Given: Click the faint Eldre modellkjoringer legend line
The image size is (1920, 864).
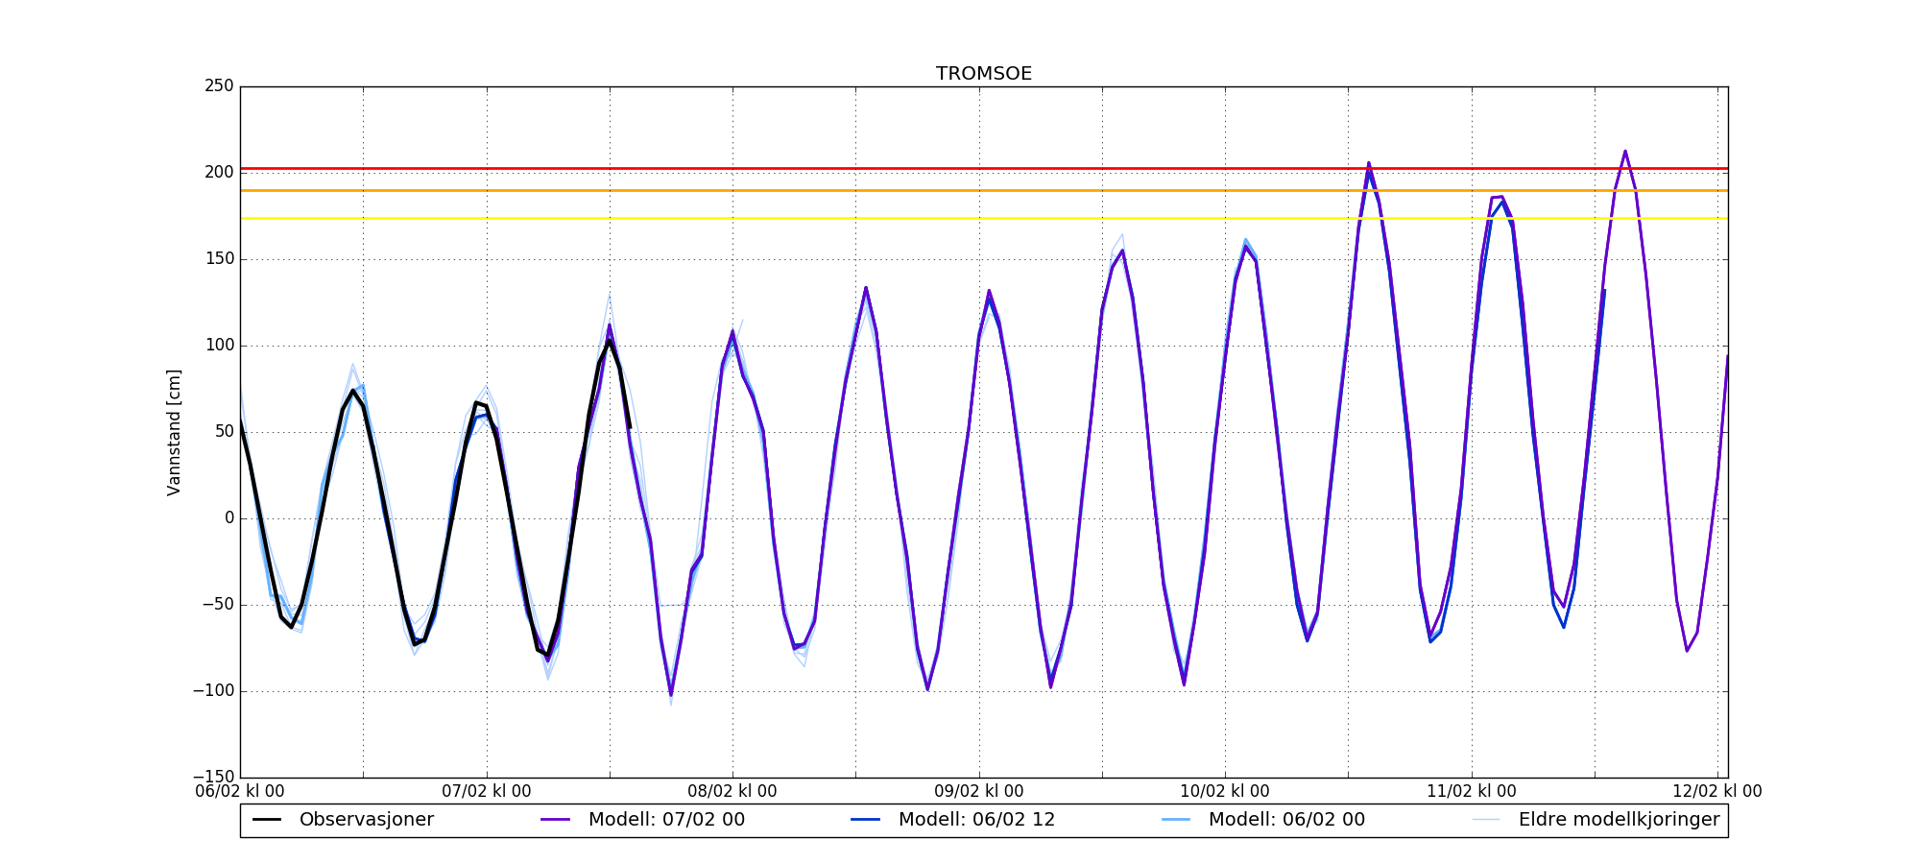Looking at the screenshot, I should pos(1486,820).
